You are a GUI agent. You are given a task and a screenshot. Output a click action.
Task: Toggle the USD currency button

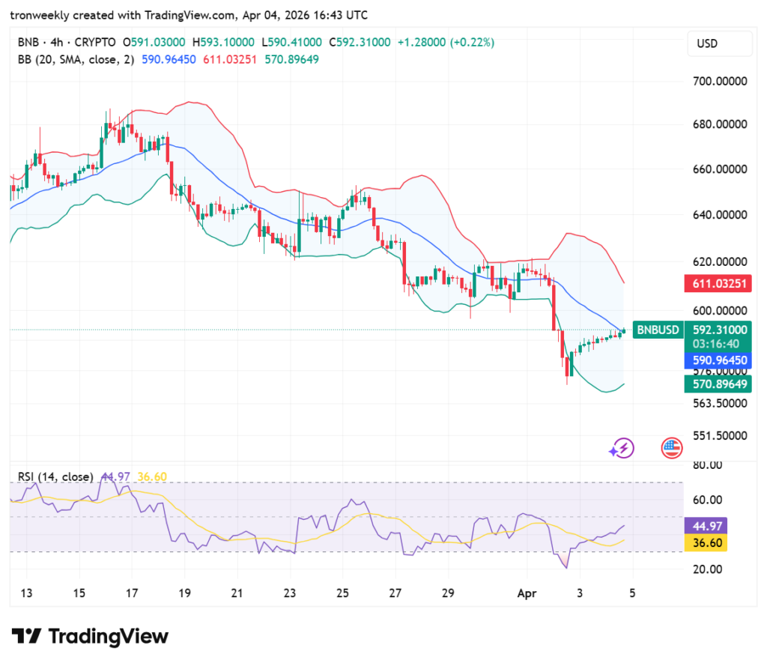[719, 43]
